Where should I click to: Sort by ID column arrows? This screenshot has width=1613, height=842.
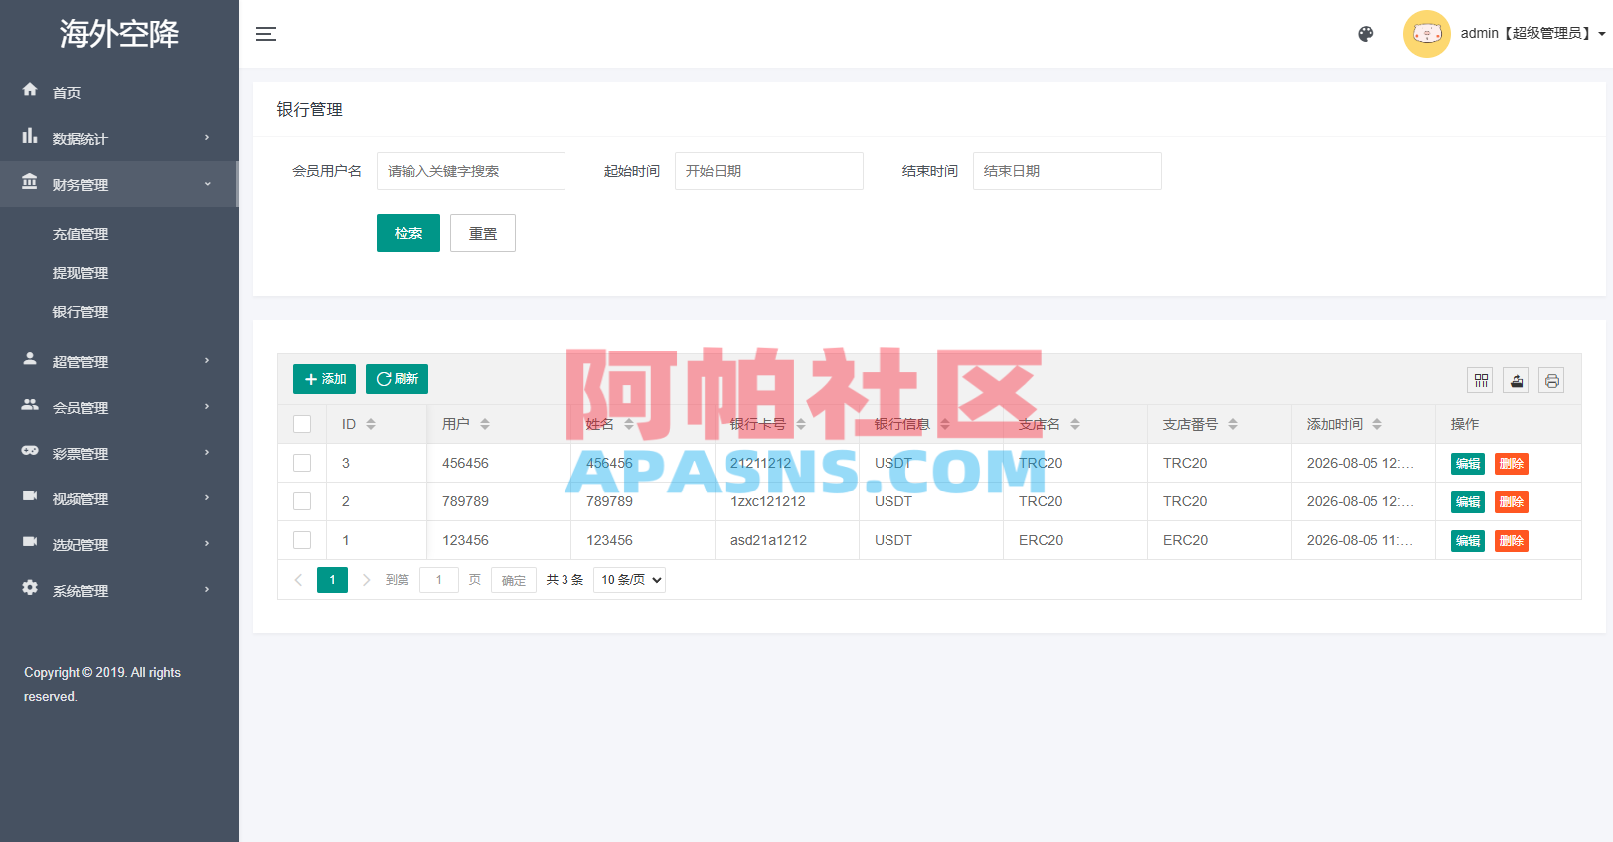point(371,424)
